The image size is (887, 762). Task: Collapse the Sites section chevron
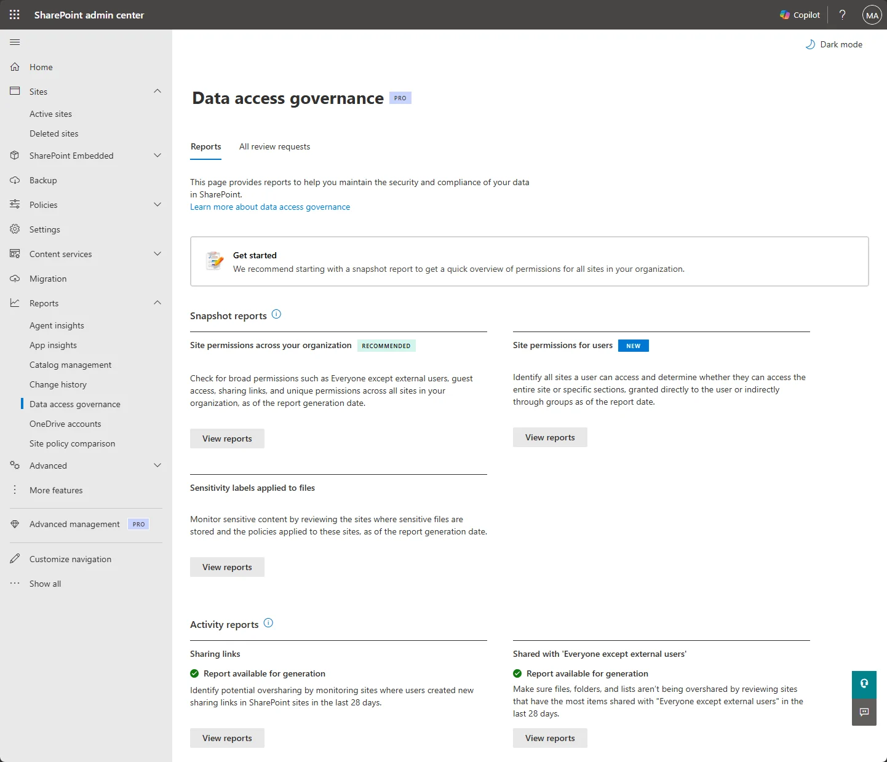tap(157, 91)
